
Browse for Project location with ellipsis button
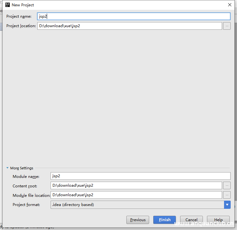[x=227, y=26]
